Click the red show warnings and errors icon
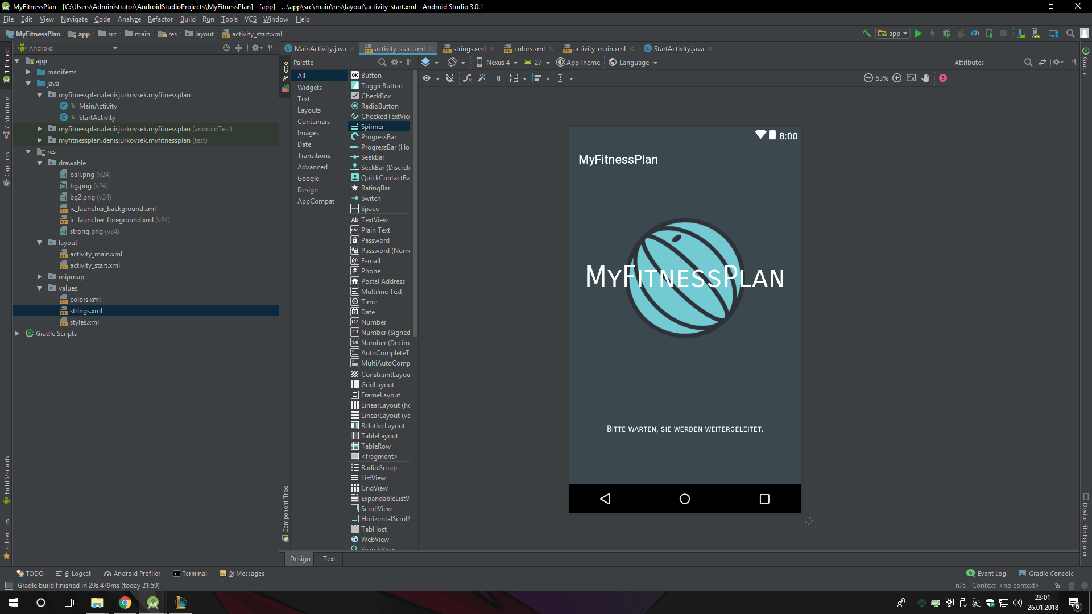 943,78
